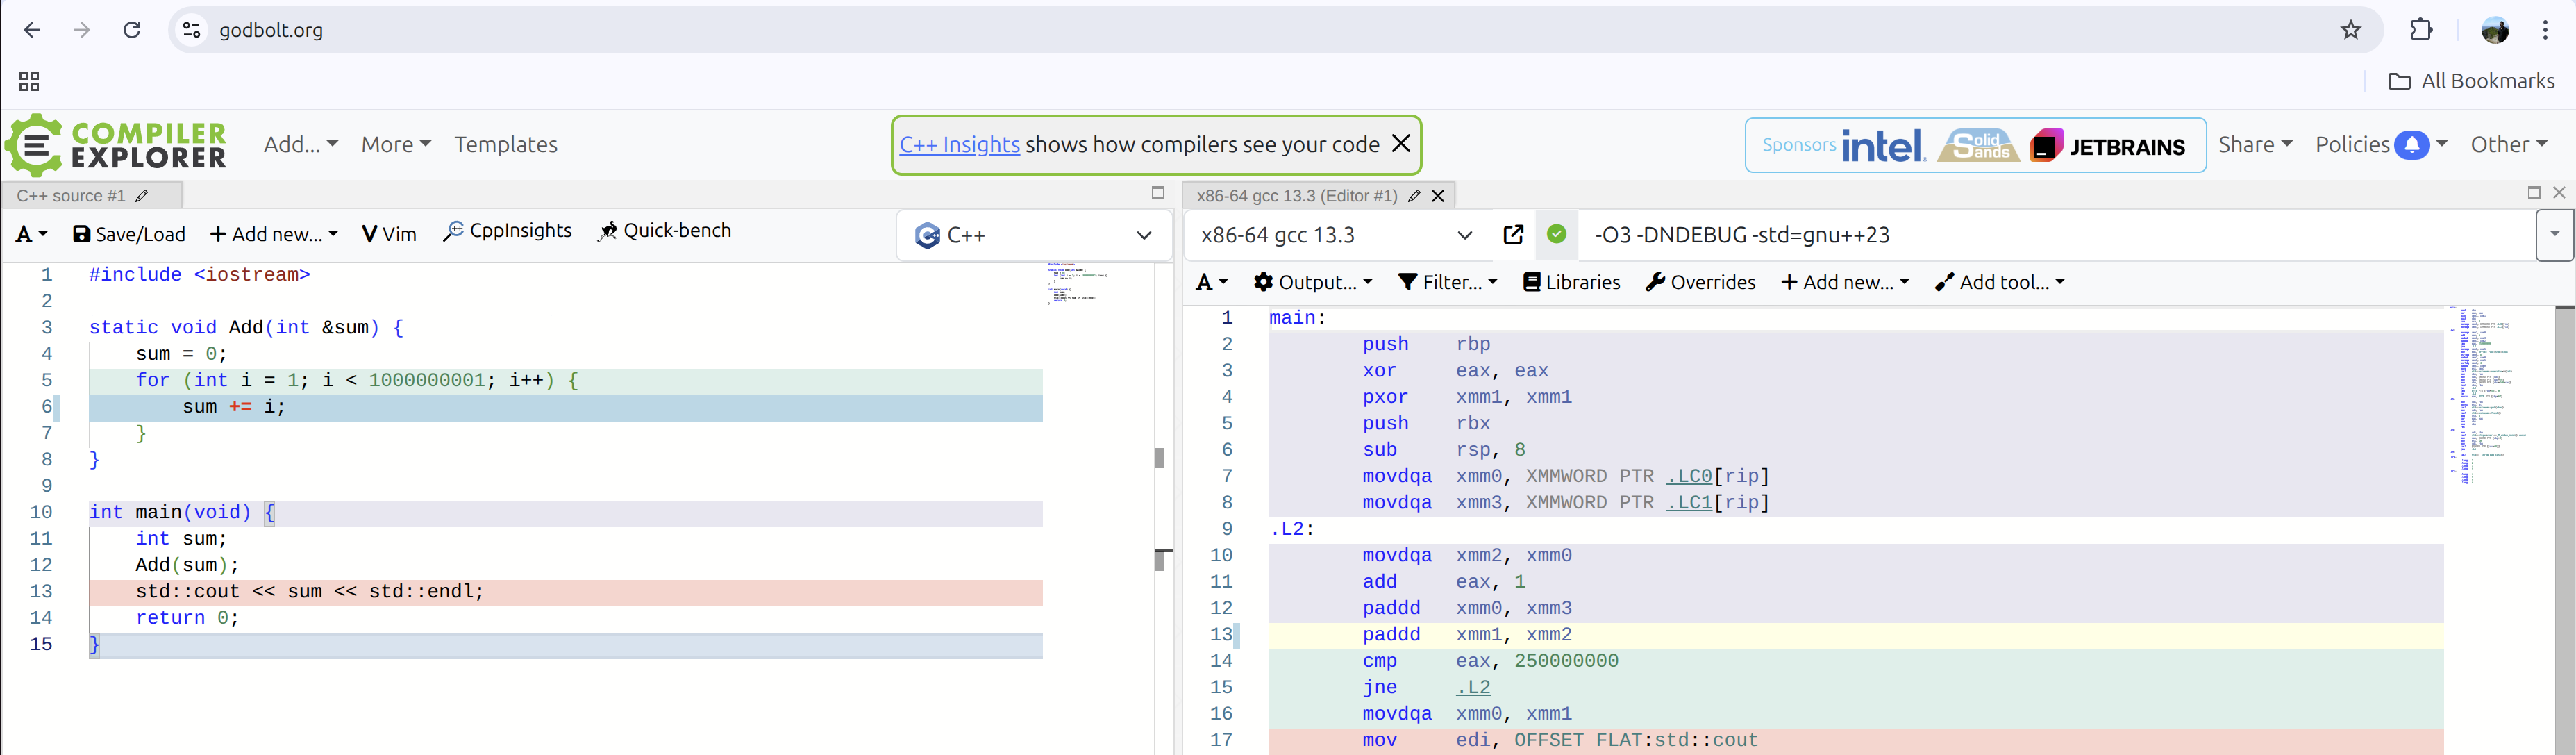Enable Vim editing mode
Screen dimensions: 2576x755
tap(389, 233)
